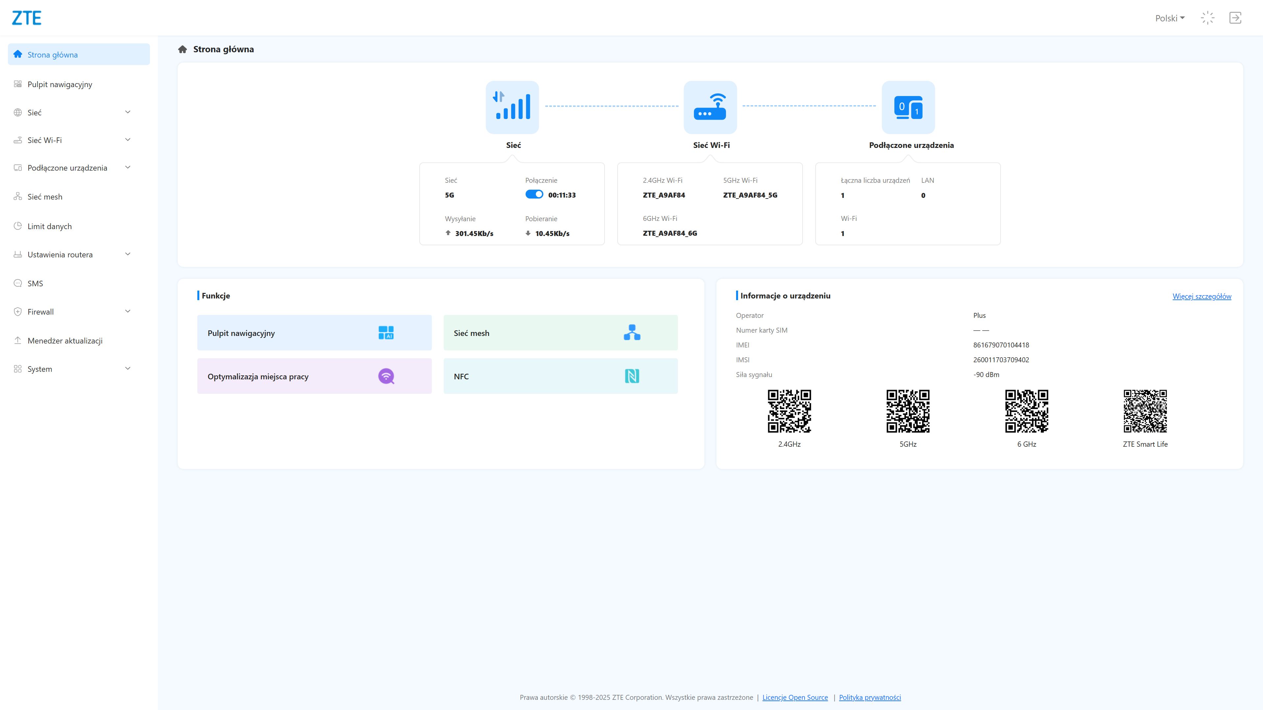
Task: Open the NFC function tile
Action: coord(560,376)
